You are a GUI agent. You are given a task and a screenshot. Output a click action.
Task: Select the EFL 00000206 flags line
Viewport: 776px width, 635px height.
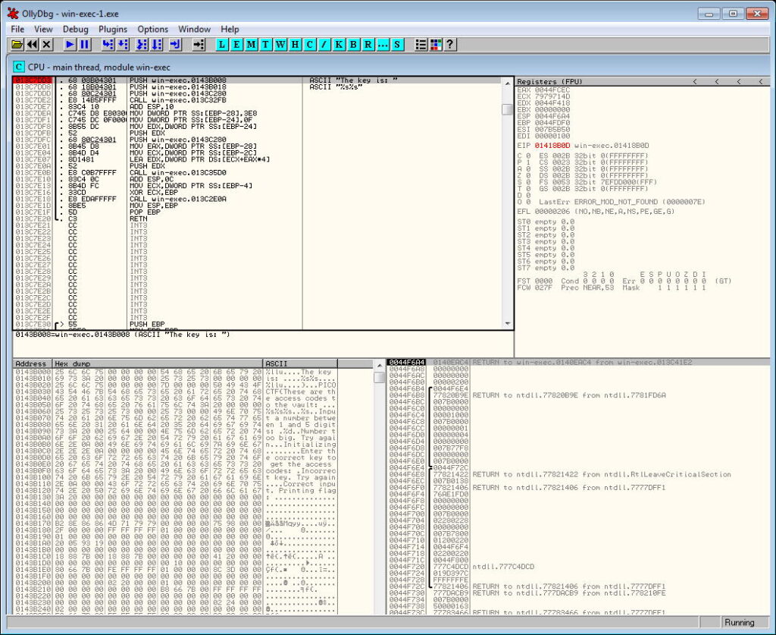point(596,212)
